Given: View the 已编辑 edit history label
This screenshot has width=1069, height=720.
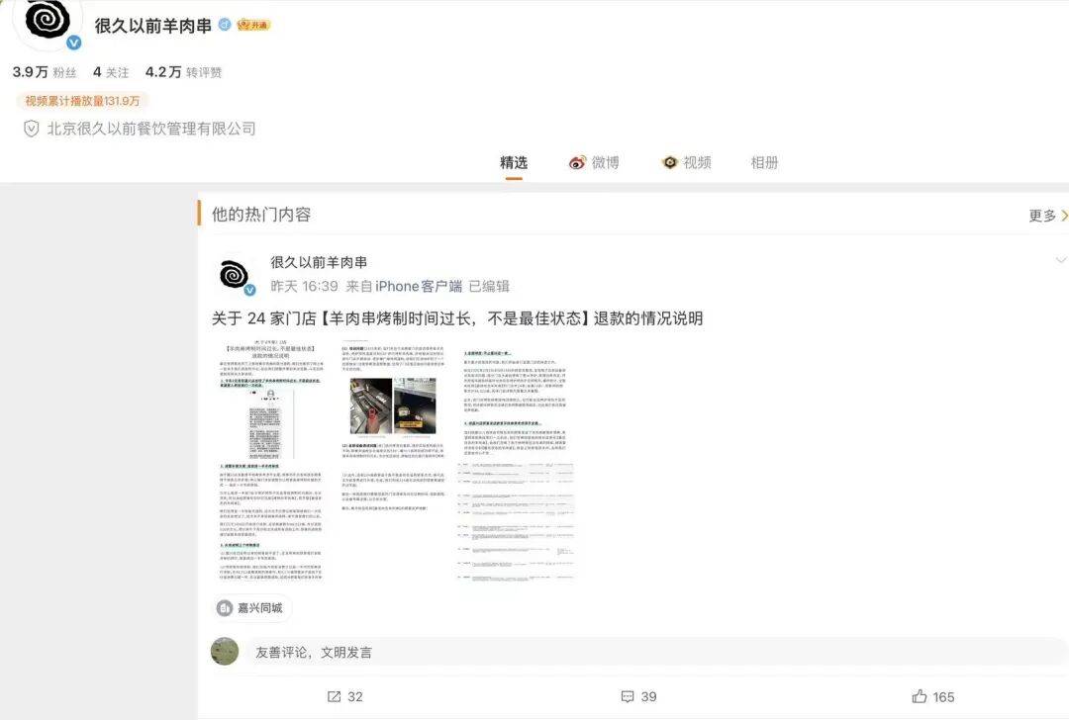Looking at the screenshot, I should click(490, 286).
